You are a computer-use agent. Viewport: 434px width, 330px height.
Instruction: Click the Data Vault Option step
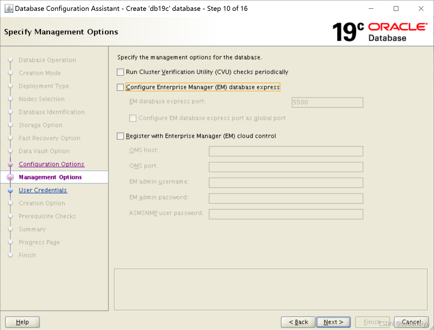point(44,151)
